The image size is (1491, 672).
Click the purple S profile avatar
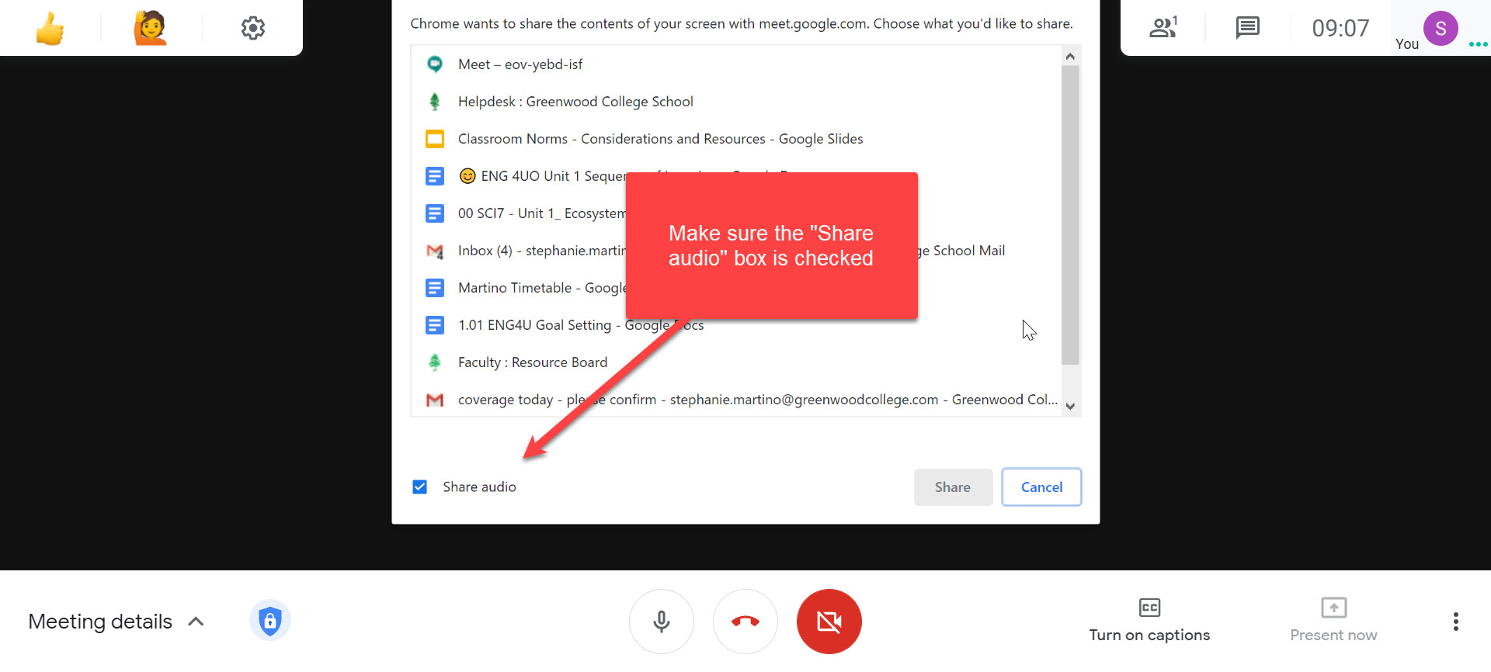[x=1441, y=29]
